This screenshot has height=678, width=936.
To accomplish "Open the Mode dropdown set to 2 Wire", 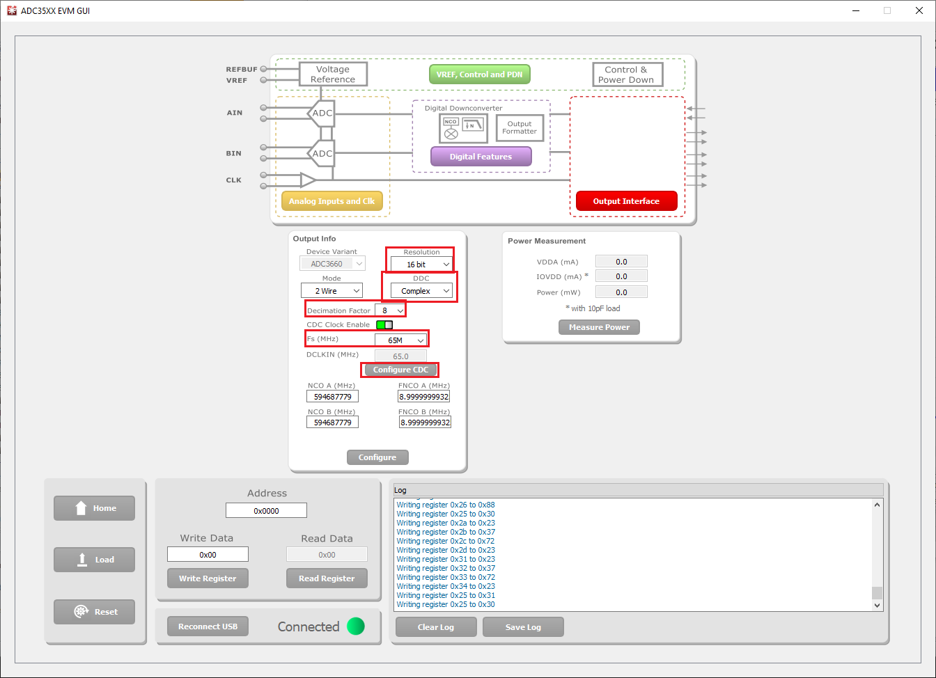I will click(x=331, y=291).
